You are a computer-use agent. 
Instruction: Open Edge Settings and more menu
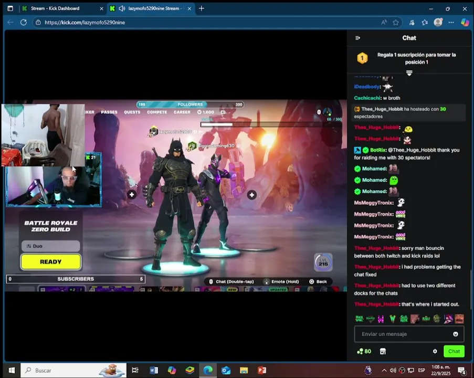[x=451, y=23]
